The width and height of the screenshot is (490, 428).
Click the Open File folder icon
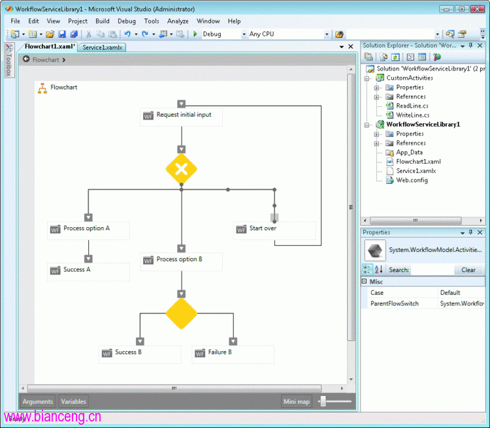pos(50,34)
